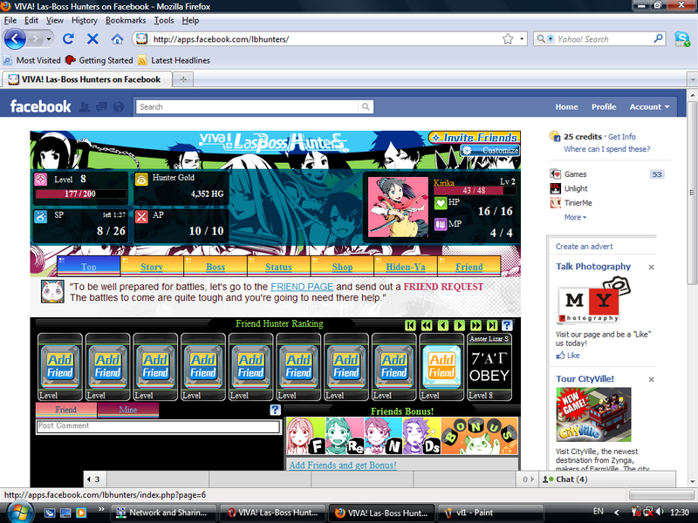Click the volume icon in system tray

click(660, 512)
